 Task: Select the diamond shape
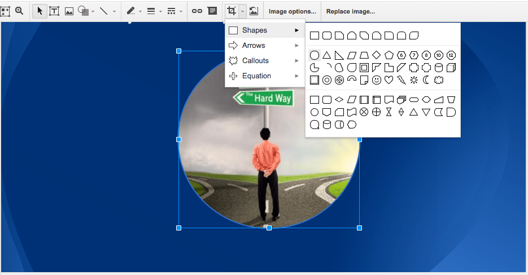377,55
